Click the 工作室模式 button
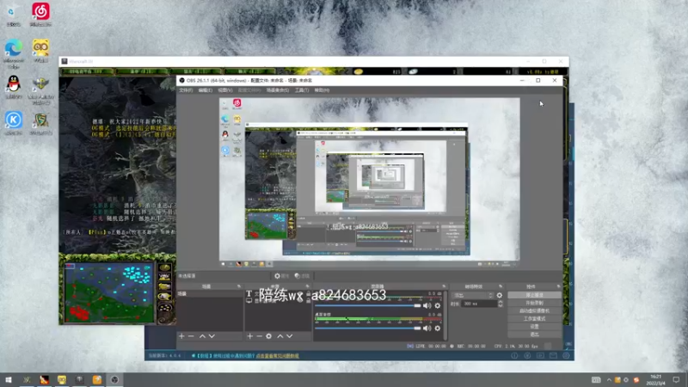 [x=534, y=318]
